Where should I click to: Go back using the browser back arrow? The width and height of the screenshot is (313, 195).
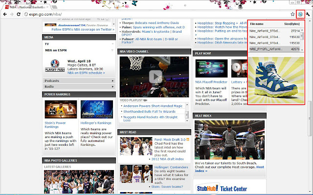pyautogui.click(x=5, y=14)
